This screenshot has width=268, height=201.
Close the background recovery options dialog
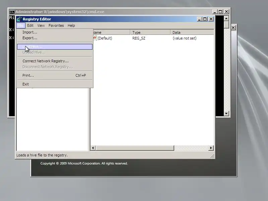[x=233, y=28]
